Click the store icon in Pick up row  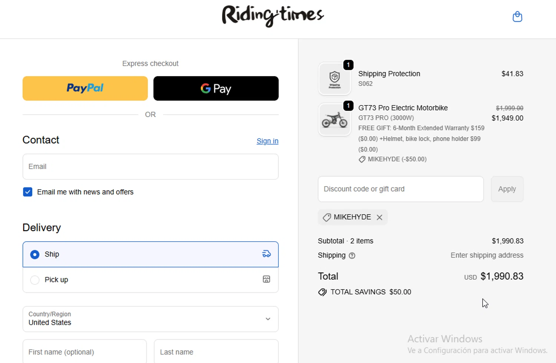(267, 279)
